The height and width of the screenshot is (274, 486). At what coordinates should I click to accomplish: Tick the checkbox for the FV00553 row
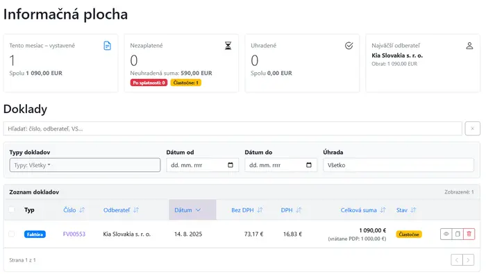click(x=12, y=234)
